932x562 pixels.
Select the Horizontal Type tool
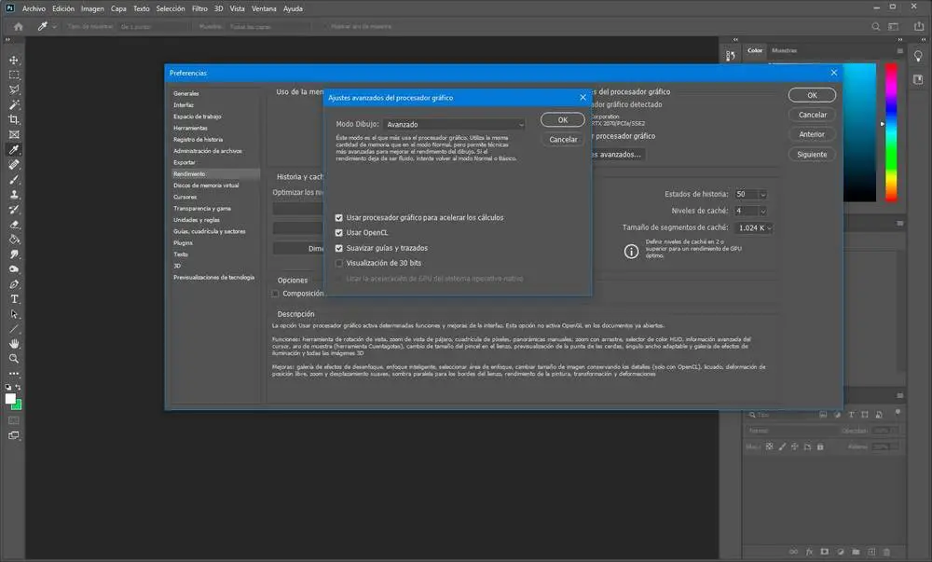pyautogui.click(x=14, y=298)
